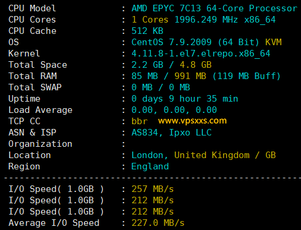Click the 'Average I/O Speed' label
Viewport: 301px width, 230px height.
(54, 223)
